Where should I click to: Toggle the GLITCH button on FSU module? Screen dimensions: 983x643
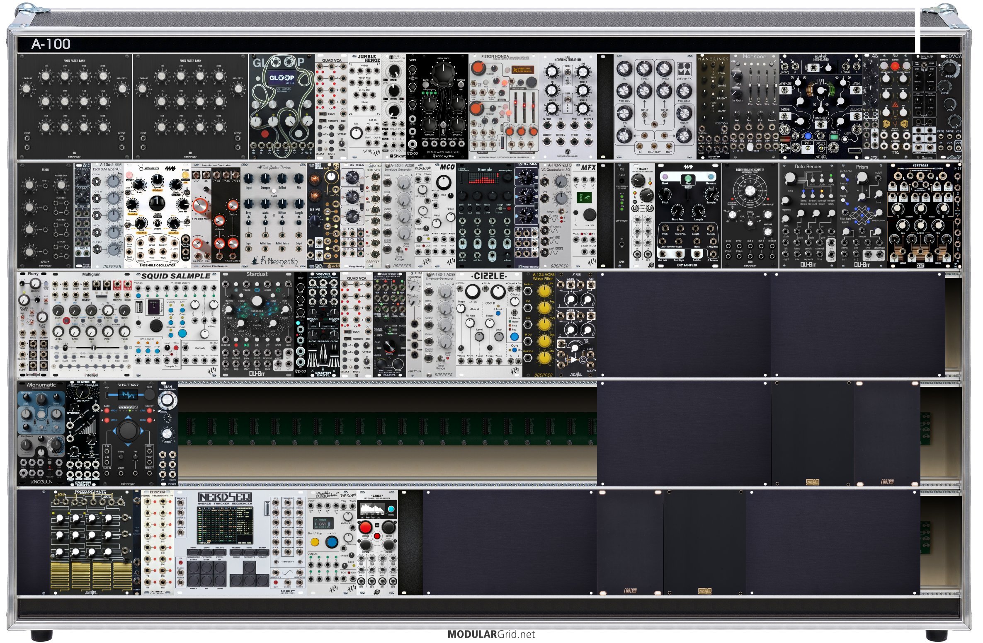coord(895,66)
